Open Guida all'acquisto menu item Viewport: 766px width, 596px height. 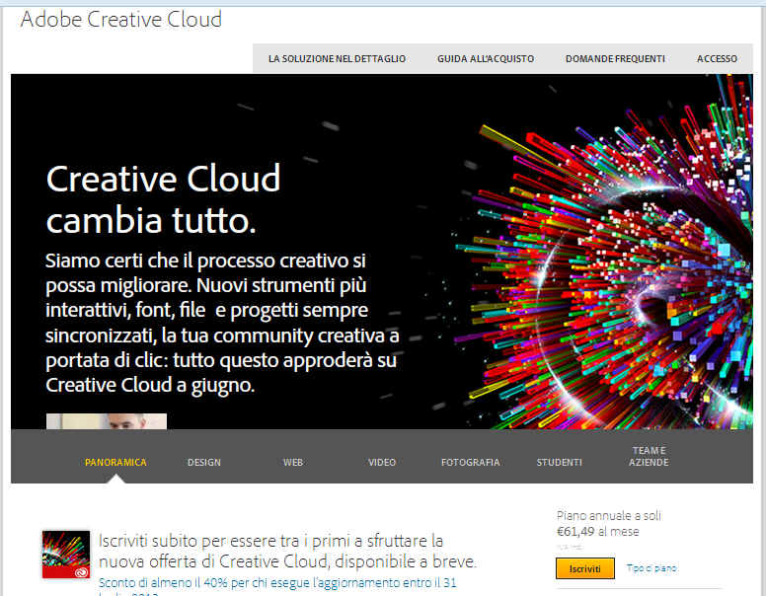(486, 58)
